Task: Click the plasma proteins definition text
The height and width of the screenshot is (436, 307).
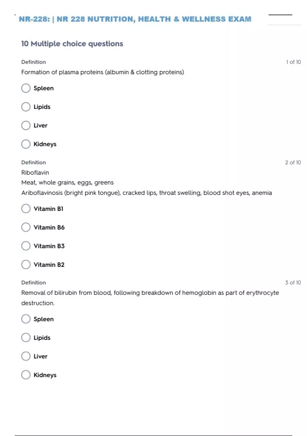Action: pos(103,72)
